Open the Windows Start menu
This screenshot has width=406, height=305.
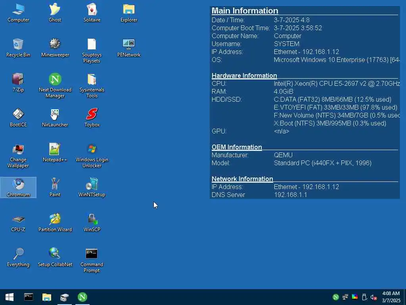(10, 297)
